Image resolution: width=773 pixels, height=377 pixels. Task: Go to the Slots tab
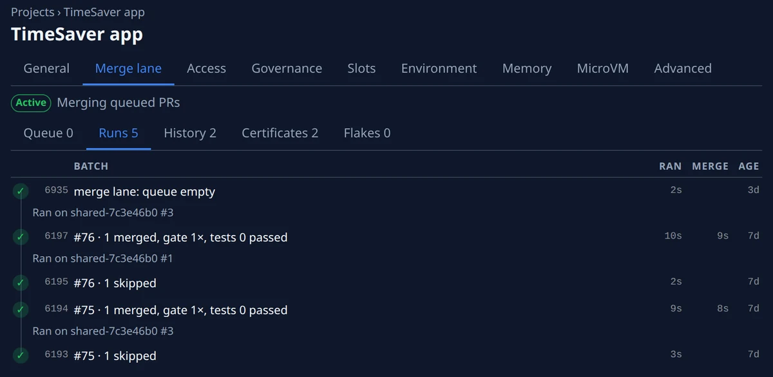[361, 68]
